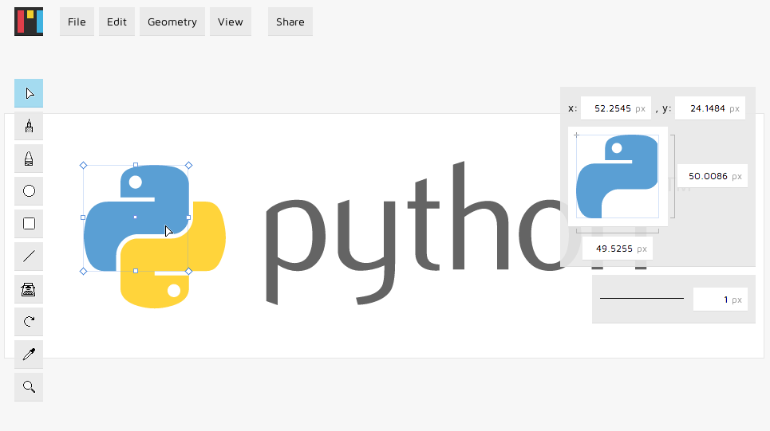Click the y position input field
The image size is (770, 431).
(709, 108)
